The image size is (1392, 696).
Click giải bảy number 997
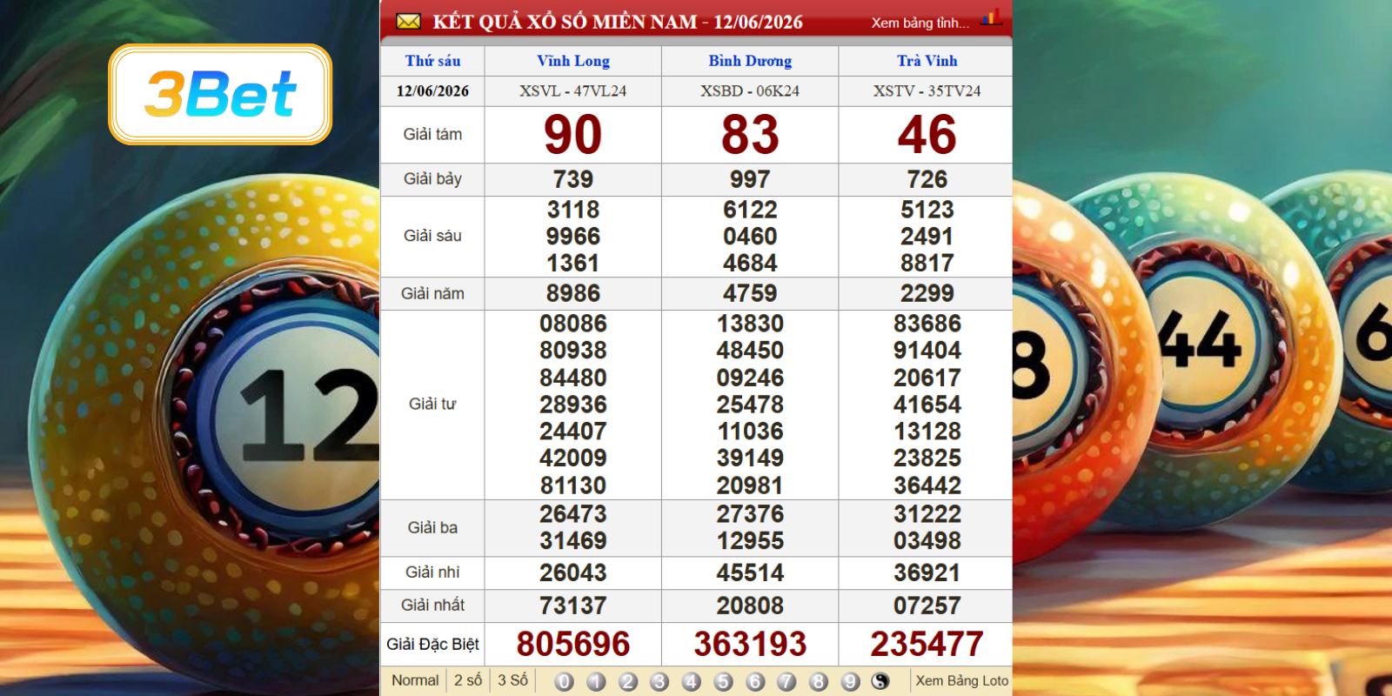[x=750, y=179]
